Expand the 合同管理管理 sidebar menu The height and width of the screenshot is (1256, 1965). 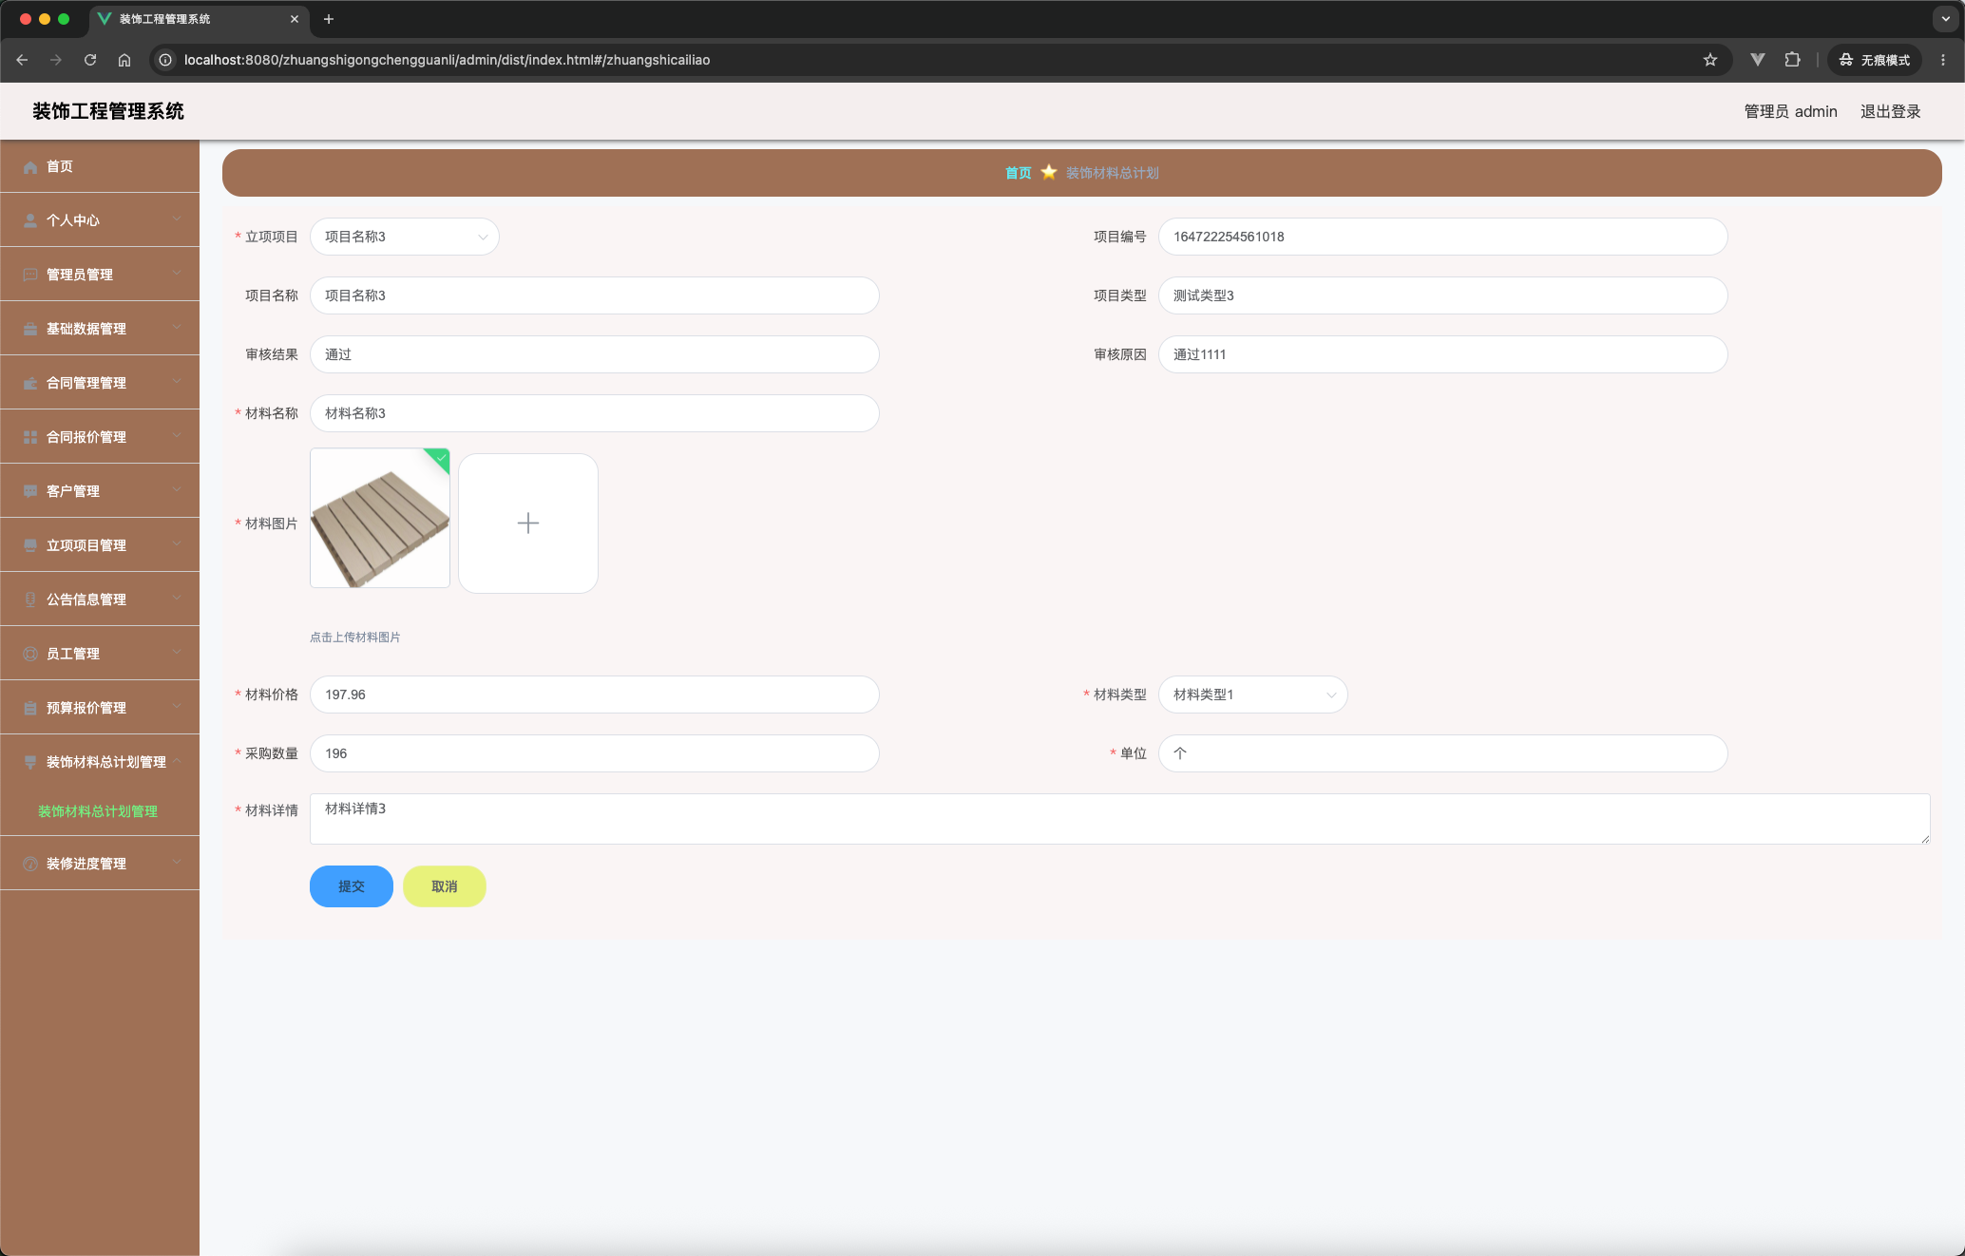coord(100,383)
